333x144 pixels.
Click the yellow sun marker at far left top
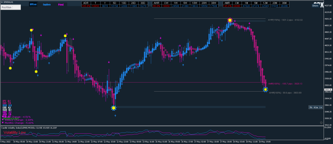(x=32, y=30)
